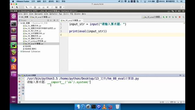The width and height of the screenshot is (195, 110).
Task: Click the PyCharm icon in the Ubuntu launcher
Action: coord(13,45)
